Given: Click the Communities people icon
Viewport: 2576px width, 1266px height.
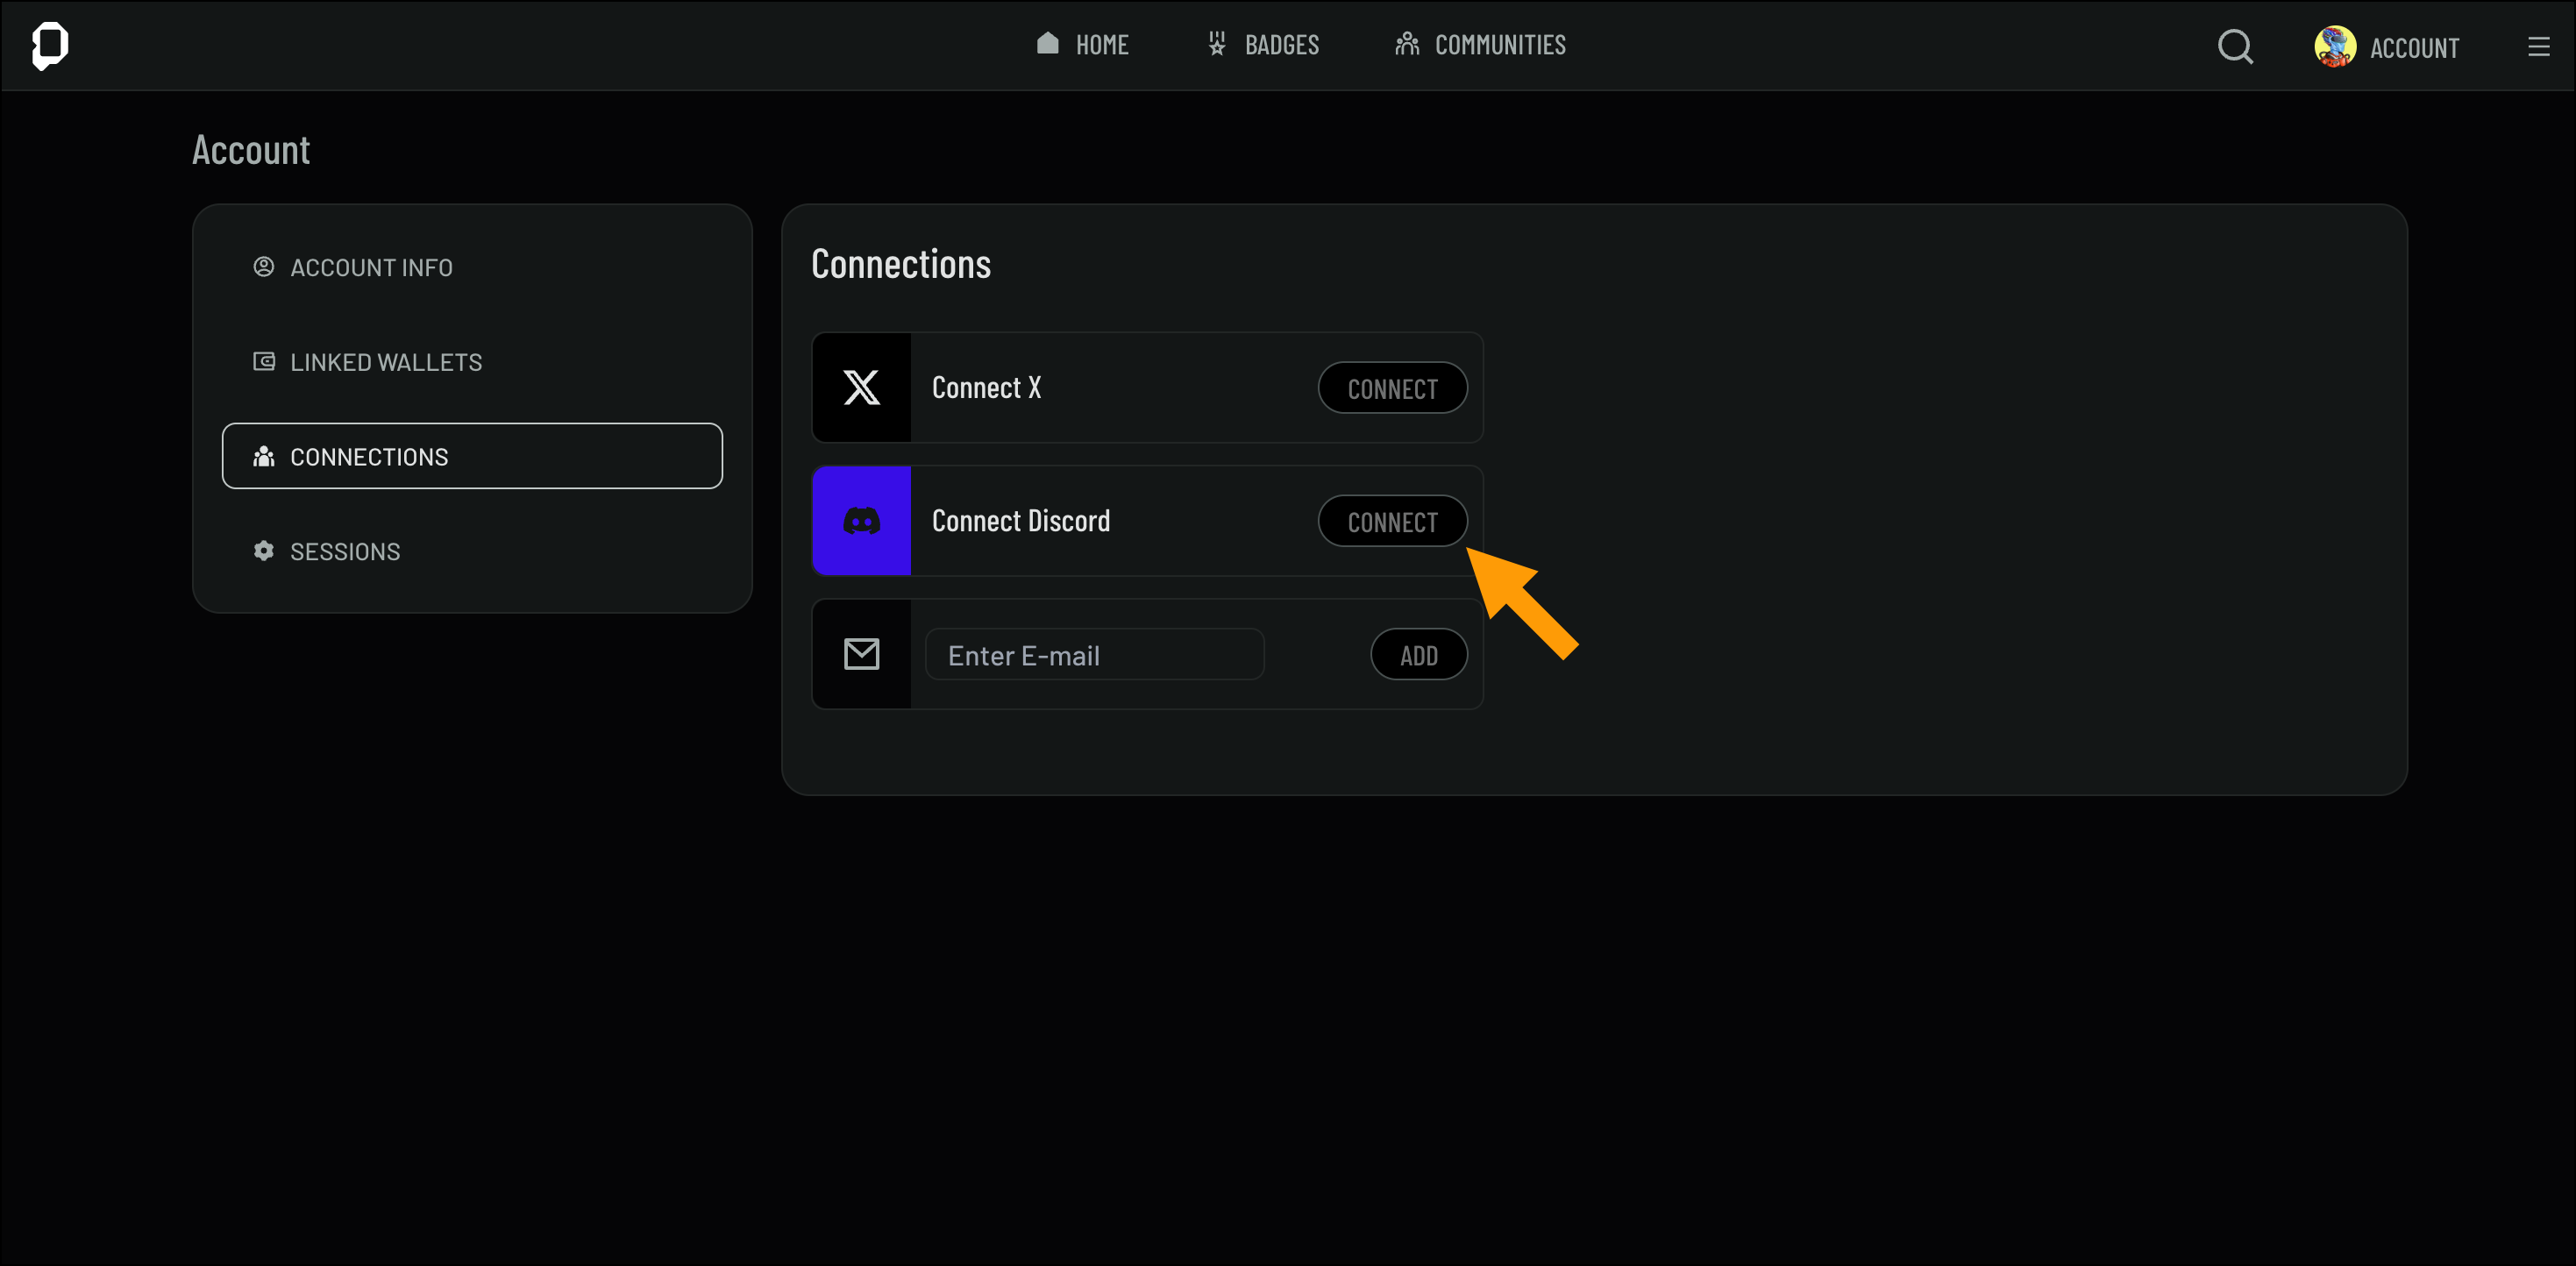Looking at the screenshot, I should [1407, 43].
